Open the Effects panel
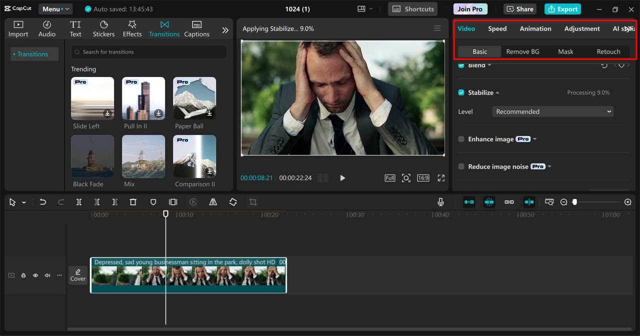The width and height of the screenshot is (640, 336). [x=132, y=29]
